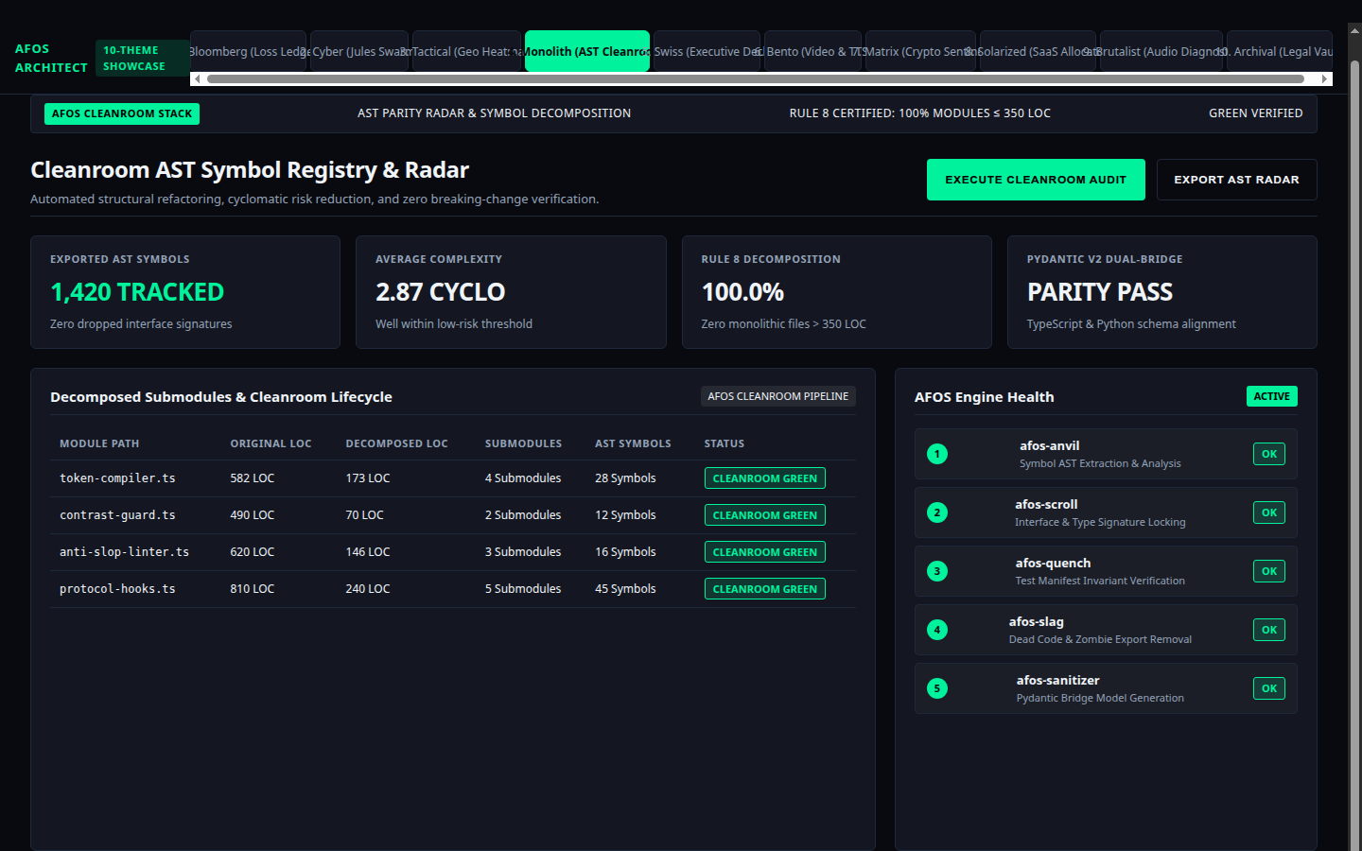Open the Swiss (Executive) theme tab
Viewport: 1362px width, 851px height.
(707, 51)
